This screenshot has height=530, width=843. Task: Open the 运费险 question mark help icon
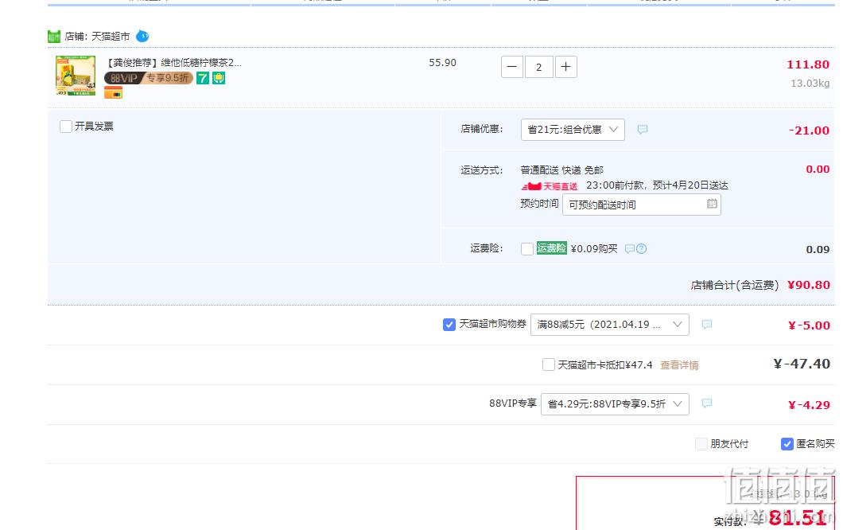[641, 248]
